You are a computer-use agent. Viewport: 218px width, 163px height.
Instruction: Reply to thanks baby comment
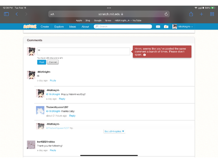click(x=72, y=116)
